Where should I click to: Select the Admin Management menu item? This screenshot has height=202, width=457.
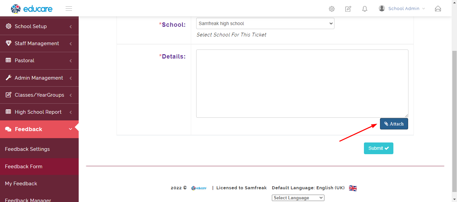pos(39,78)
